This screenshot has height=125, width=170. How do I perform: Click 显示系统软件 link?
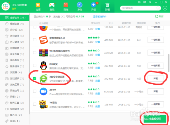(100, 17)
